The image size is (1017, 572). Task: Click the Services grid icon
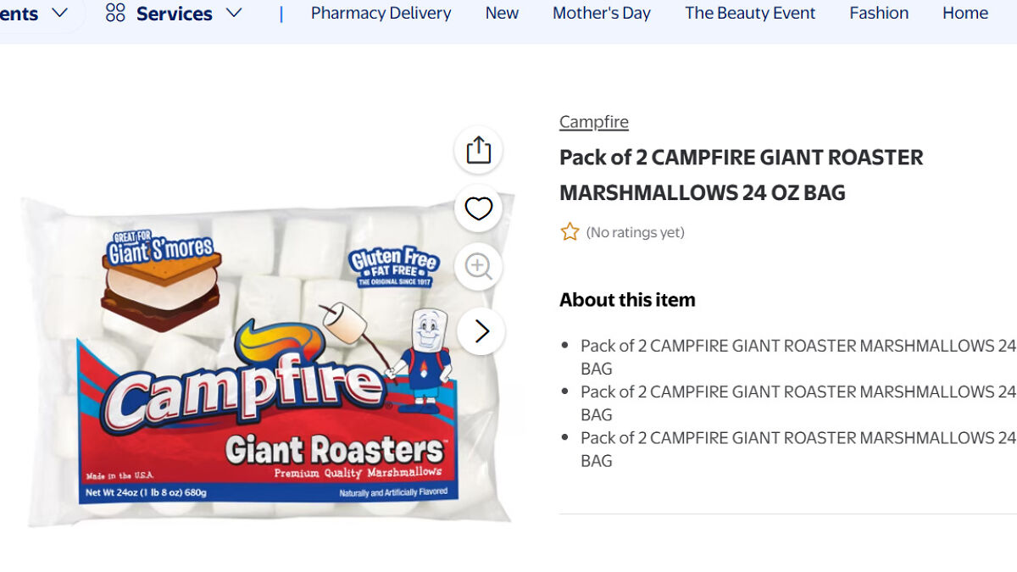[115, 13]
